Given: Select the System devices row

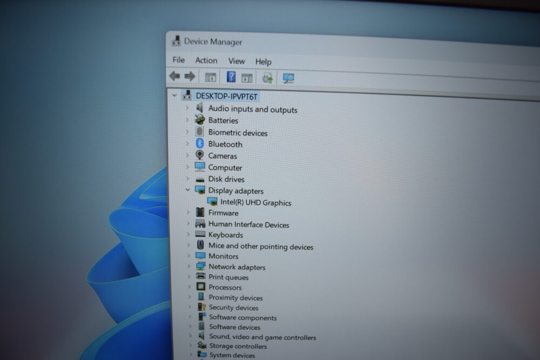Looking at the screenshot, I should [x=232, y=355].
